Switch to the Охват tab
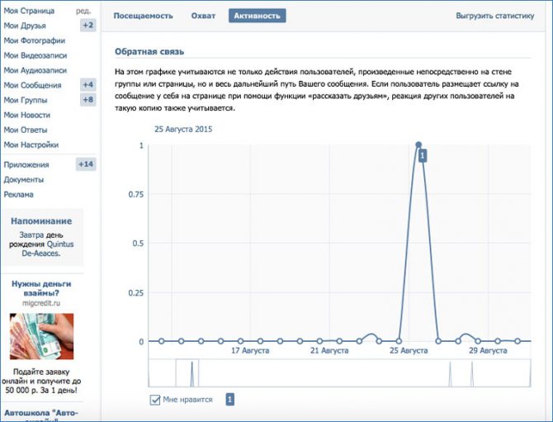The width and height of the screenshot is (553, 422). coord(203,16)
